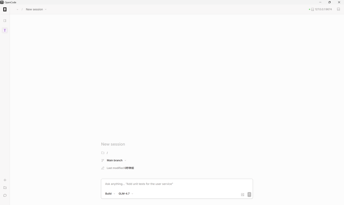The image size is (344, 205).
Task: Click the large New session heading
Action: 113,144
